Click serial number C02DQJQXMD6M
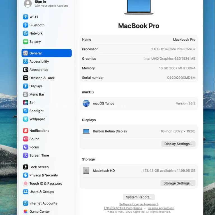 pyautogui.click(x=181, y=78)
